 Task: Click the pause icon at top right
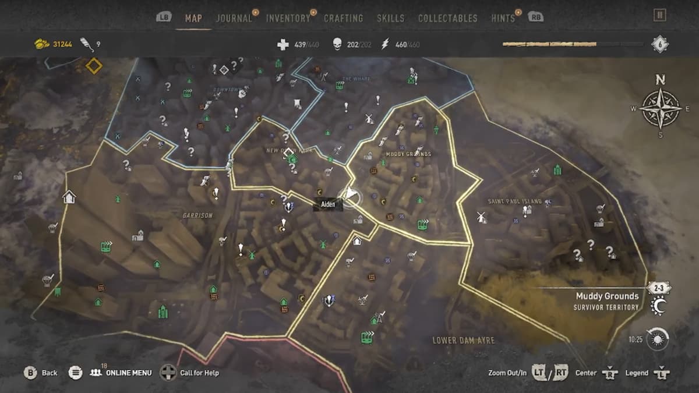pyautogui.click(x=659, y=15)
